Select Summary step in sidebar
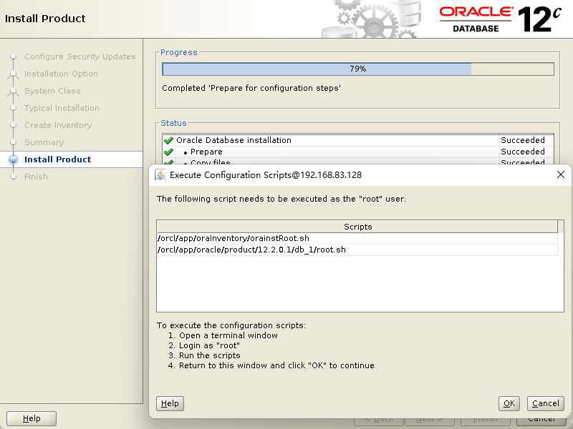 pyautogui.click(x=44, y=142)
